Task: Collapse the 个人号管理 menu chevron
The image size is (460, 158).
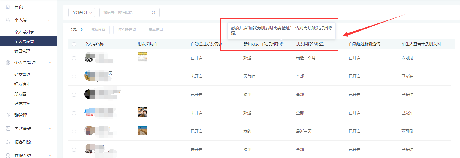Action: [x=50, y=62]
